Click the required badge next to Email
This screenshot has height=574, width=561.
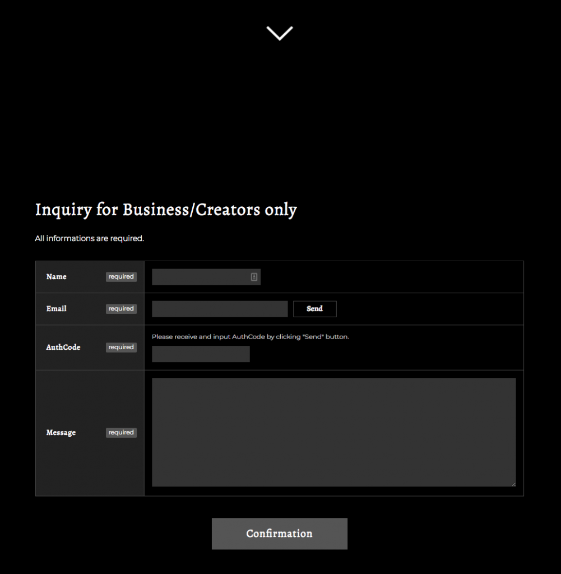click(121, 309)
